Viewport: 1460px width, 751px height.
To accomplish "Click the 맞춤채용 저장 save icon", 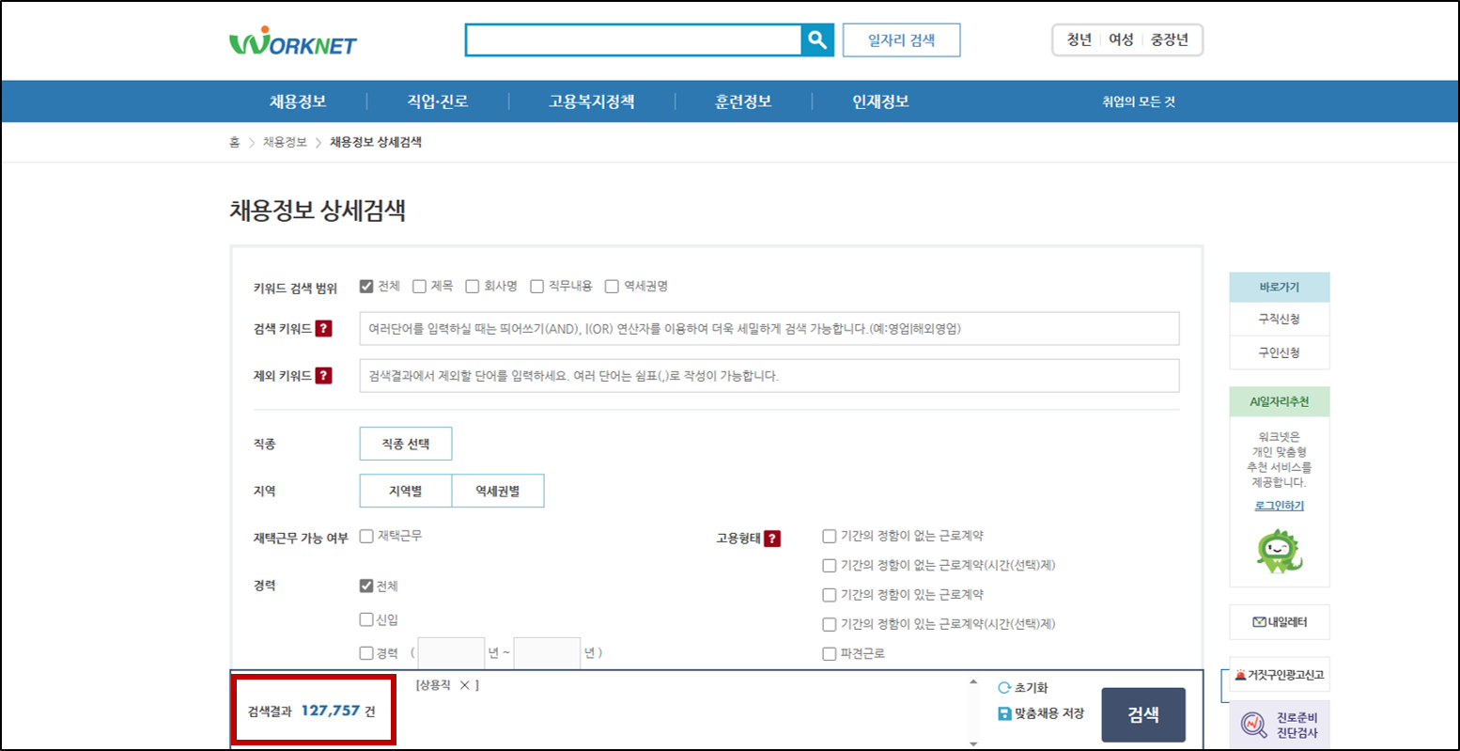I will pos(1005,714).
